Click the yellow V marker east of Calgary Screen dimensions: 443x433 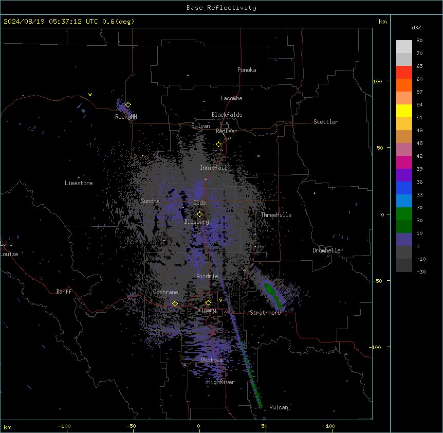click(x=220, y=300)
